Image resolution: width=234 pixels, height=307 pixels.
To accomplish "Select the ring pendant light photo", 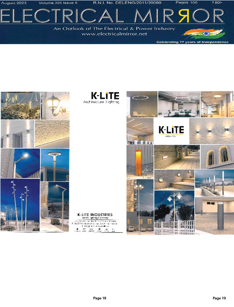I will (142, 104).
